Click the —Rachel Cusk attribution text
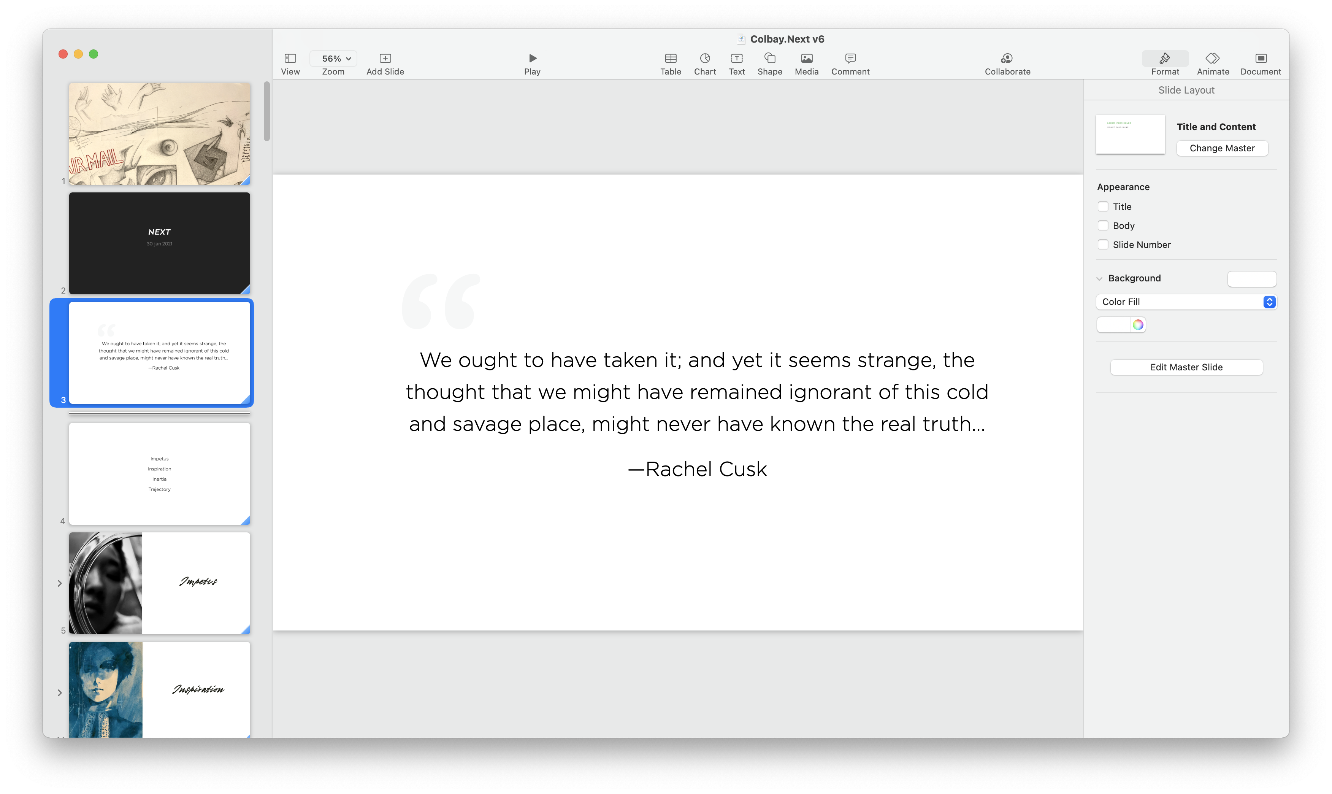The image size is (1332, 794). point(697,469)
